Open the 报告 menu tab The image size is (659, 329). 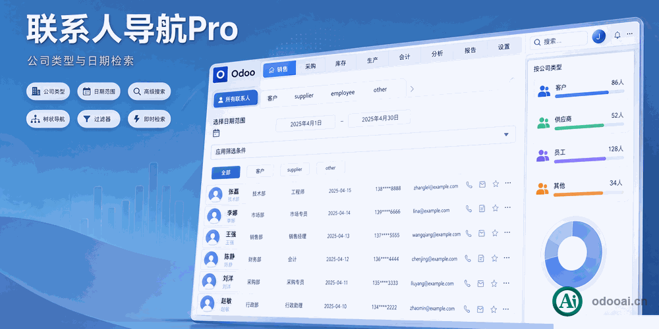pyautogui.click(x=471, y=51)
